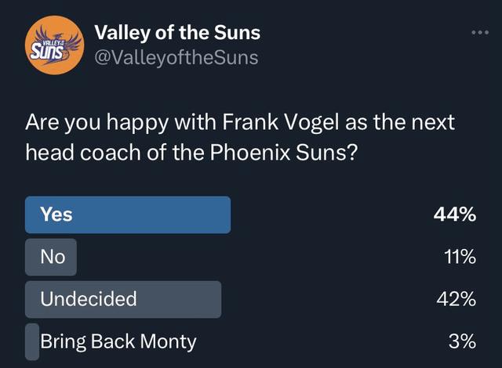Click the Valley of the Suns display name
The width and height of the screenshot is (502, 368).
coord(177,33)
